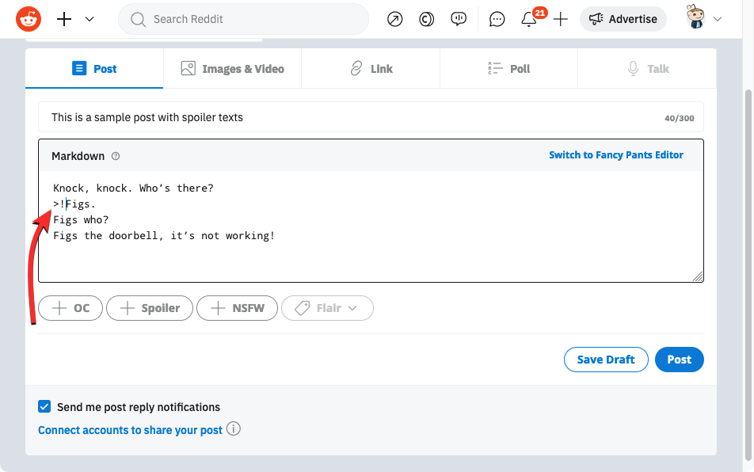754x472 pixels.
Task: Toggle the Spoiler tag on
Action: click(x=150, y=308)
